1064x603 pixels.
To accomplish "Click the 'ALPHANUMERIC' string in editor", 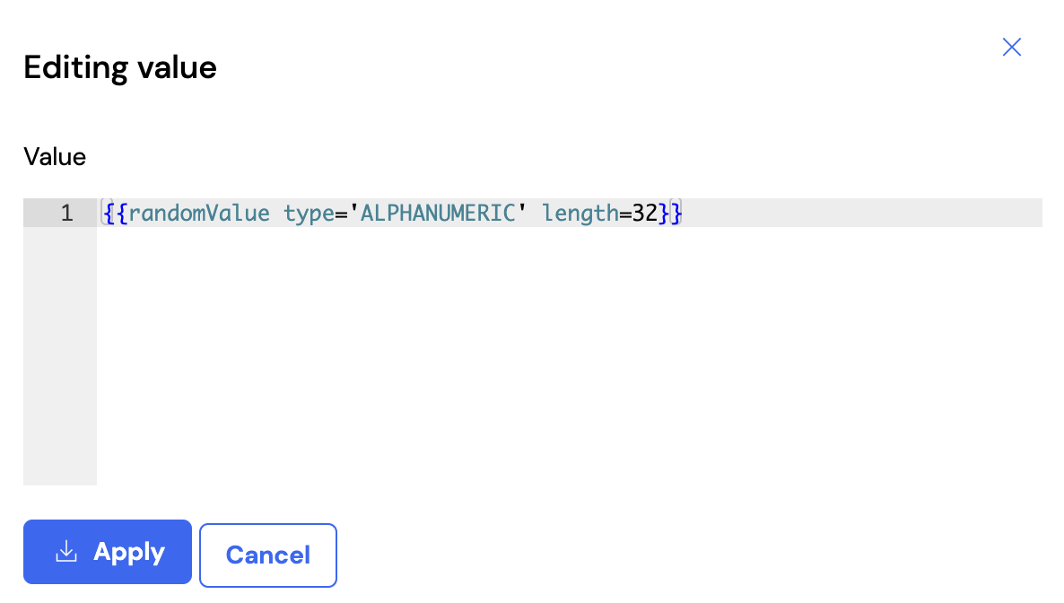I will pos(438,214).
